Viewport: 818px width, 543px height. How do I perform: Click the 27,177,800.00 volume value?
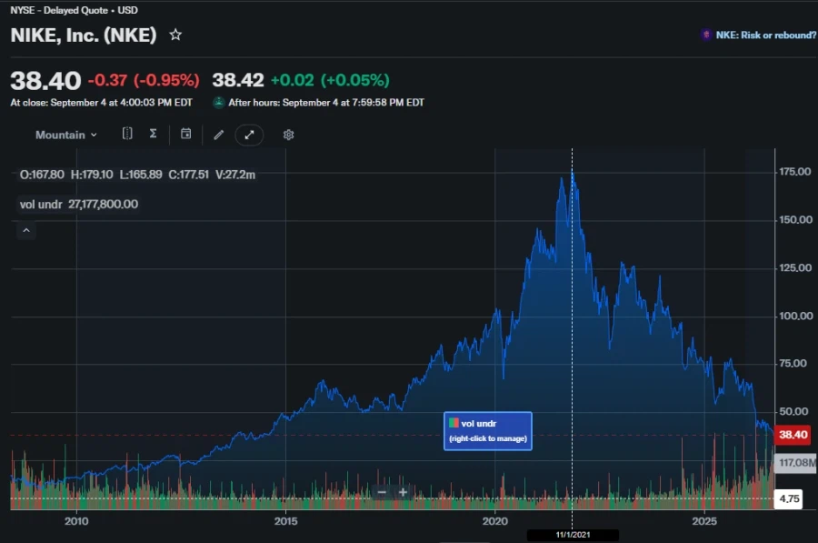(x=104, y=204)
